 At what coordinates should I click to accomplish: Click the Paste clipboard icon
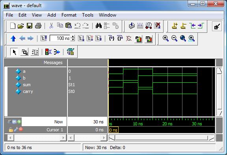click(69, 26)
